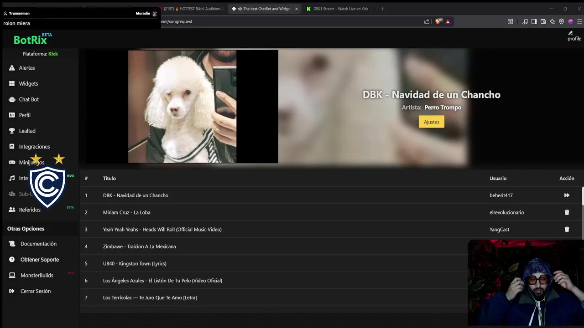Click the song thumbnail poodle image
The width and height of the screenshot is (584, 328).
tap(182, 107)
